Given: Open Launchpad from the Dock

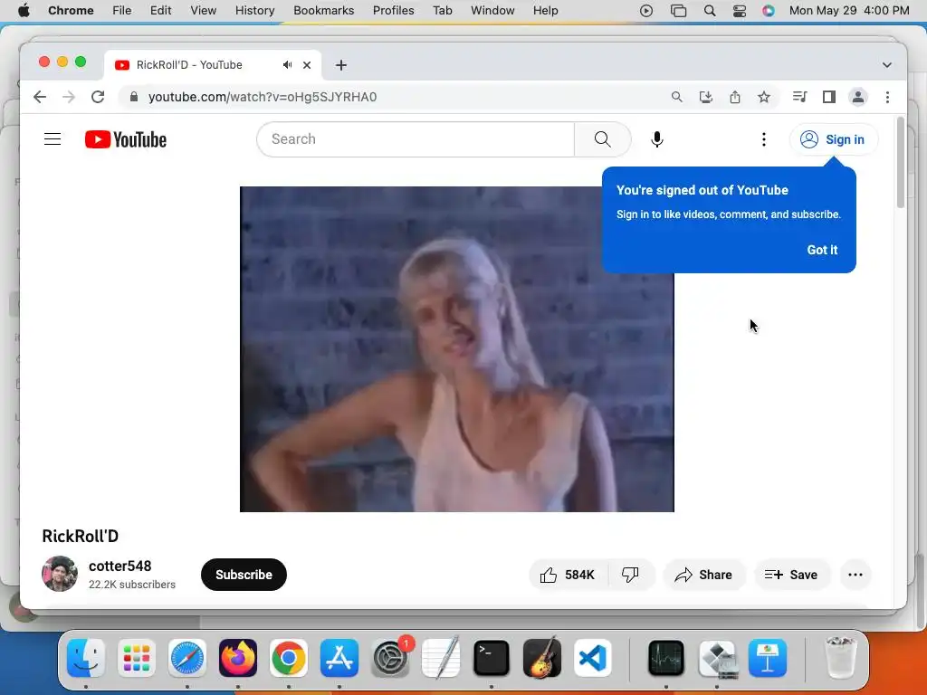Looking at the screenshot, I should 137,658.
